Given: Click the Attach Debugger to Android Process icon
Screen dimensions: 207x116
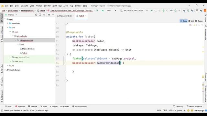Looking at the screenshot, I should click(175, 11).
